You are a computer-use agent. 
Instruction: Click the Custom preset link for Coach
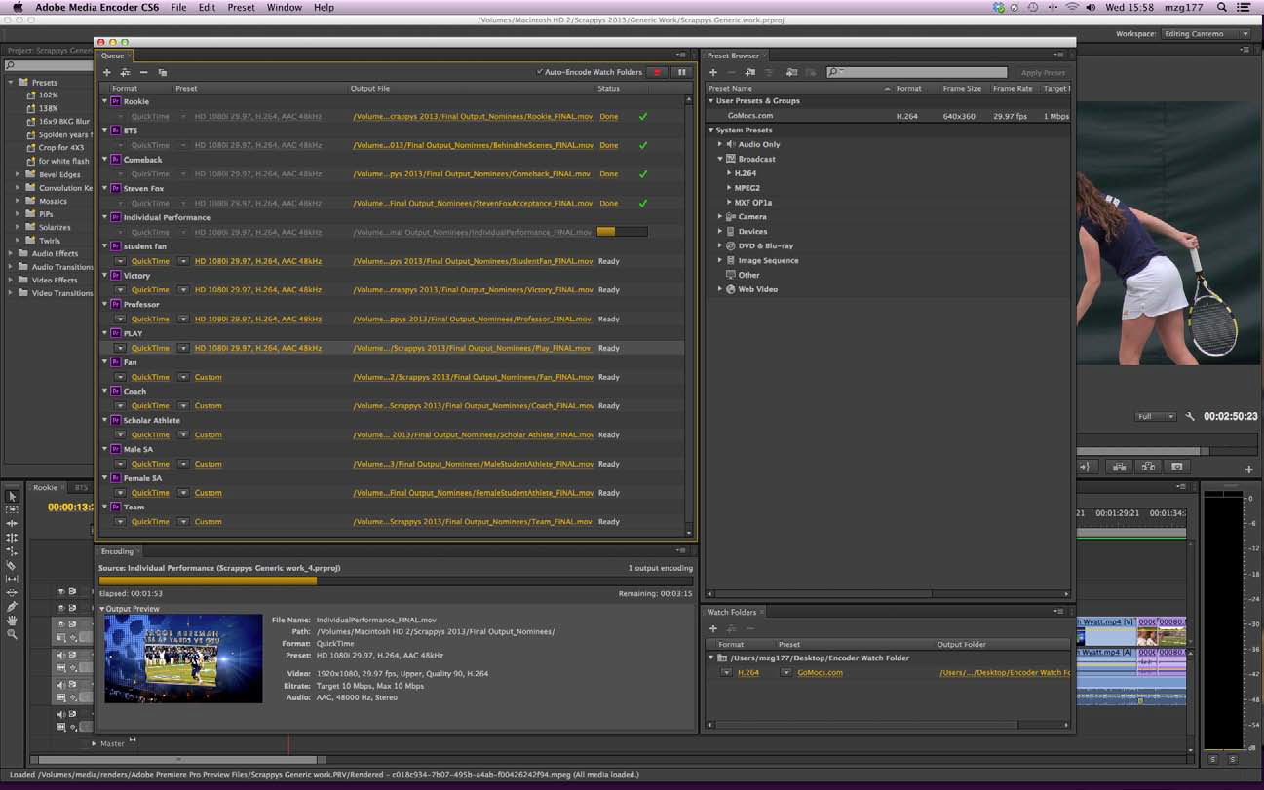(x=208, y=406)
